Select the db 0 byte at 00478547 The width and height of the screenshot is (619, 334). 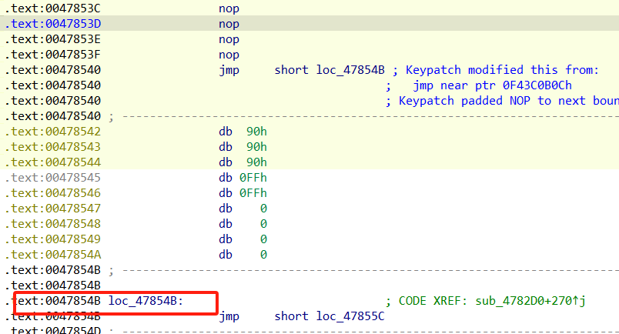click(x=243, y=209)
